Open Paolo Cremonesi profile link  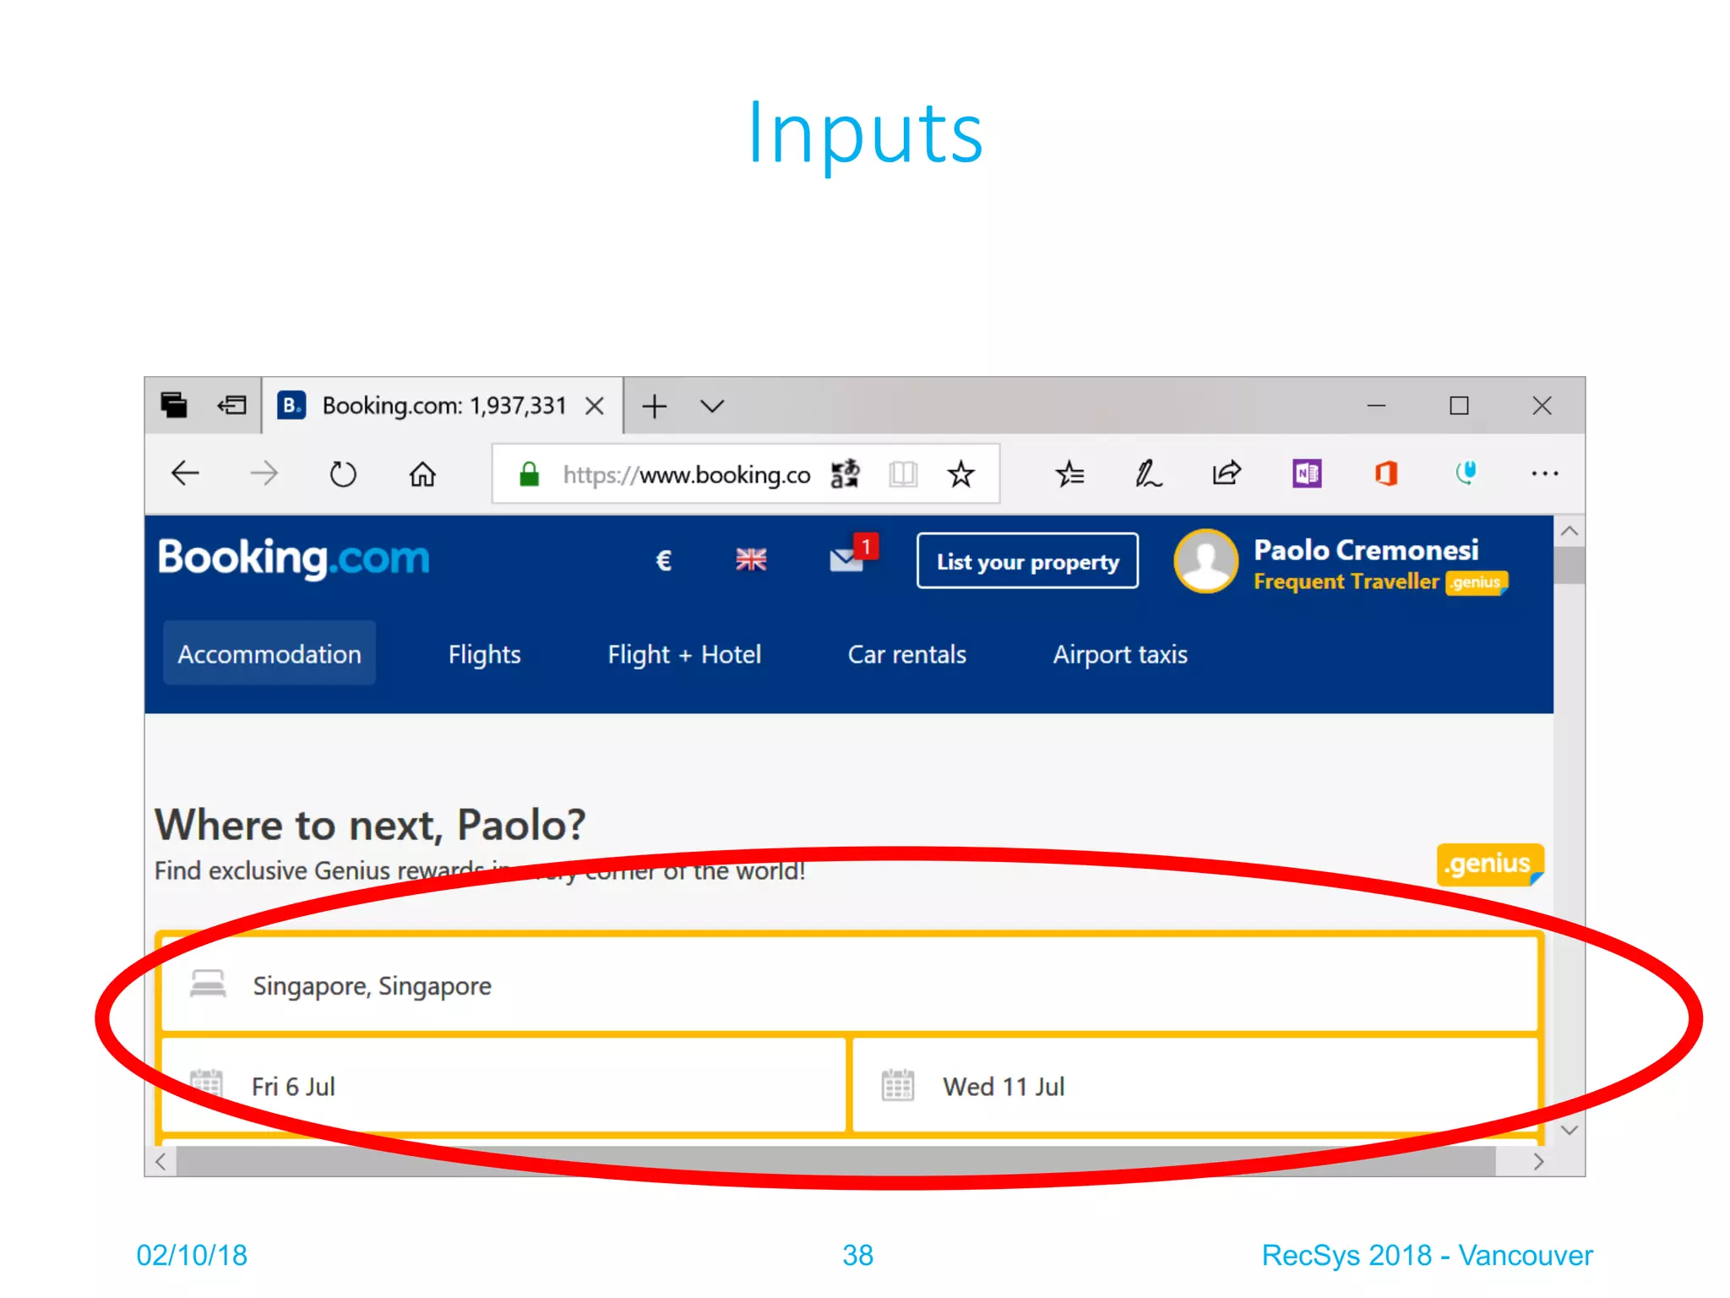(x=1365, y=550)
